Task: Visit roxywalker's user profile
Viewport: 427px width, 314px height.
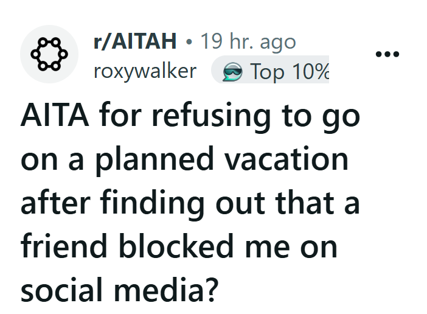Action: 145,71
